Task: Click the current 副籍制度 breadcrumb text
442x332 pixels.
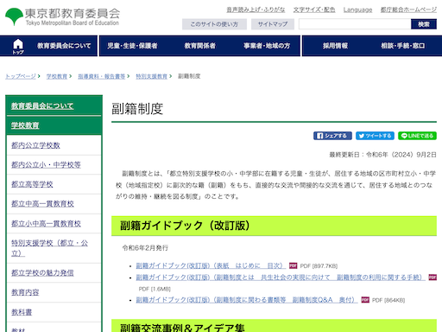Action: (x=189, y=76)
